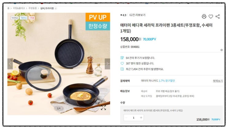
Task: Click the quantity input field
Action: click(133, 118)
